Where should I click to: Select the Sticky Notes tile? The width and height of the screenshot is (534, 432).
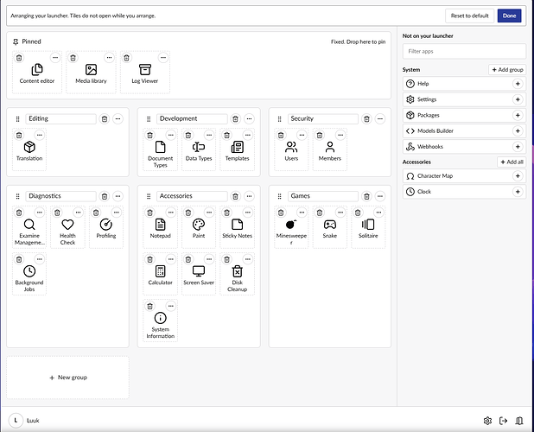237,227
